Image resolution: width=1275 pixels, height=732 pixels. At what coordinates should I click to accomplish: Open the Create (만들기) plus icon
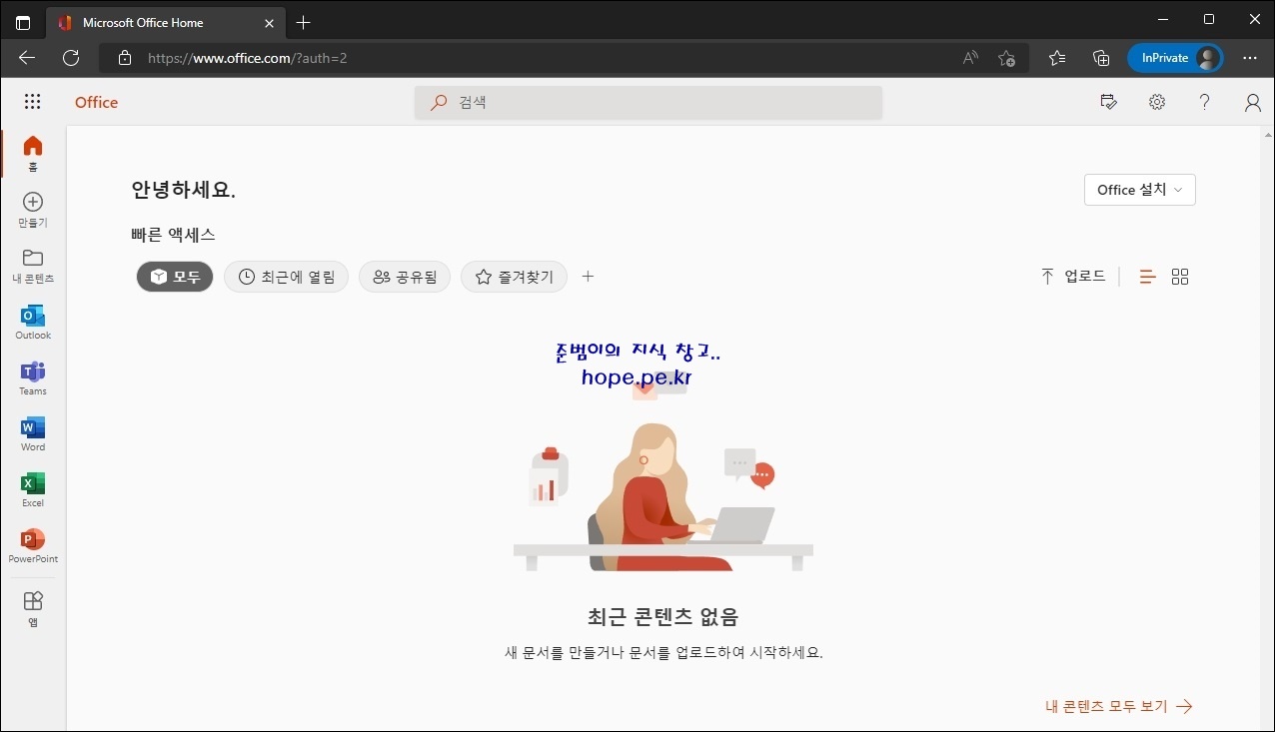click(x=33, y=210)
